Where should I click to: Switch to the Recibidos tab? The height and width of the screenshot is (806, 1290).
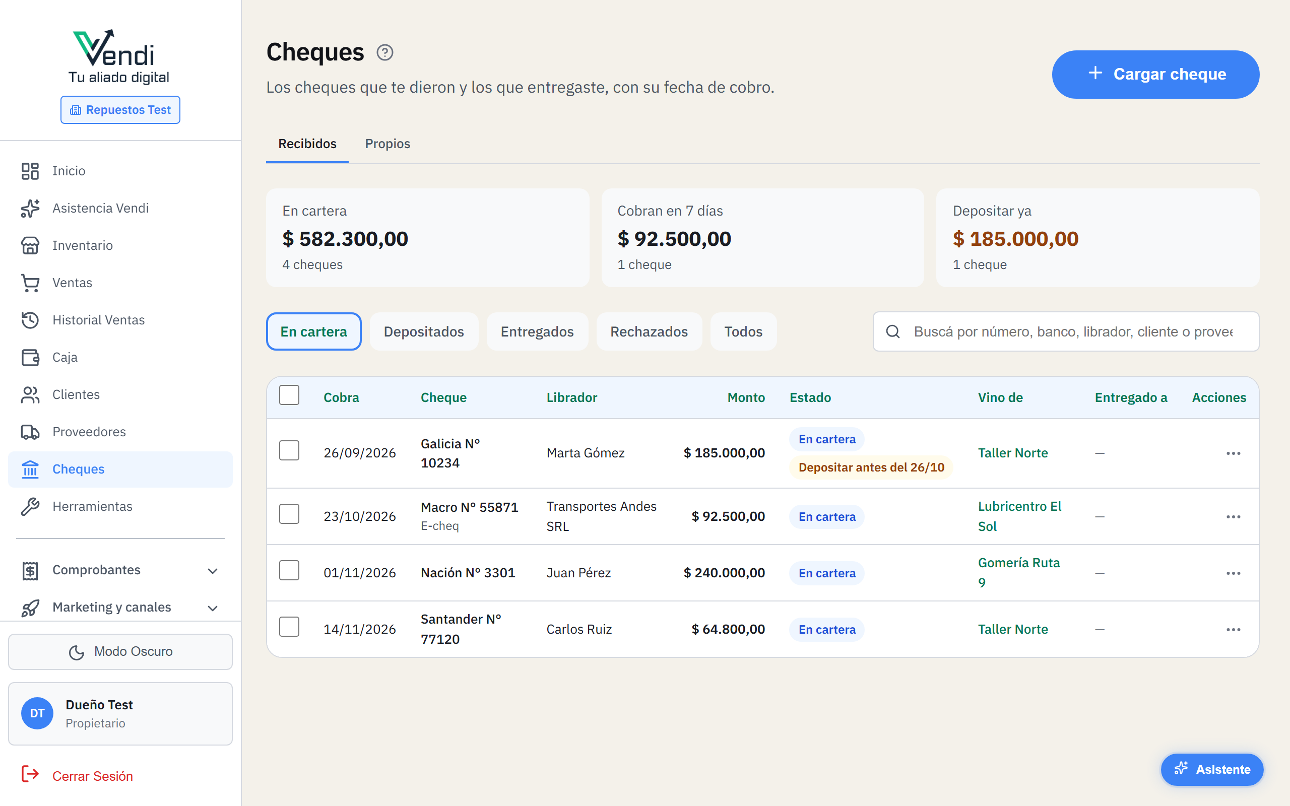307,144
